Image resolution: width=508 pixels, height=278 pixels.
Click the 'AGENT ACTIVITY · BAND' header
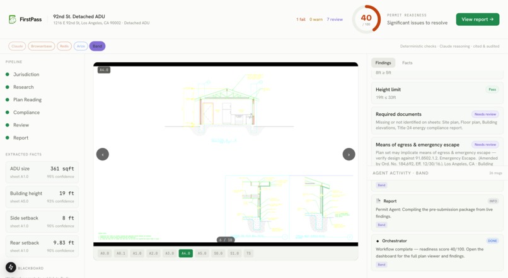coord(400,173)
